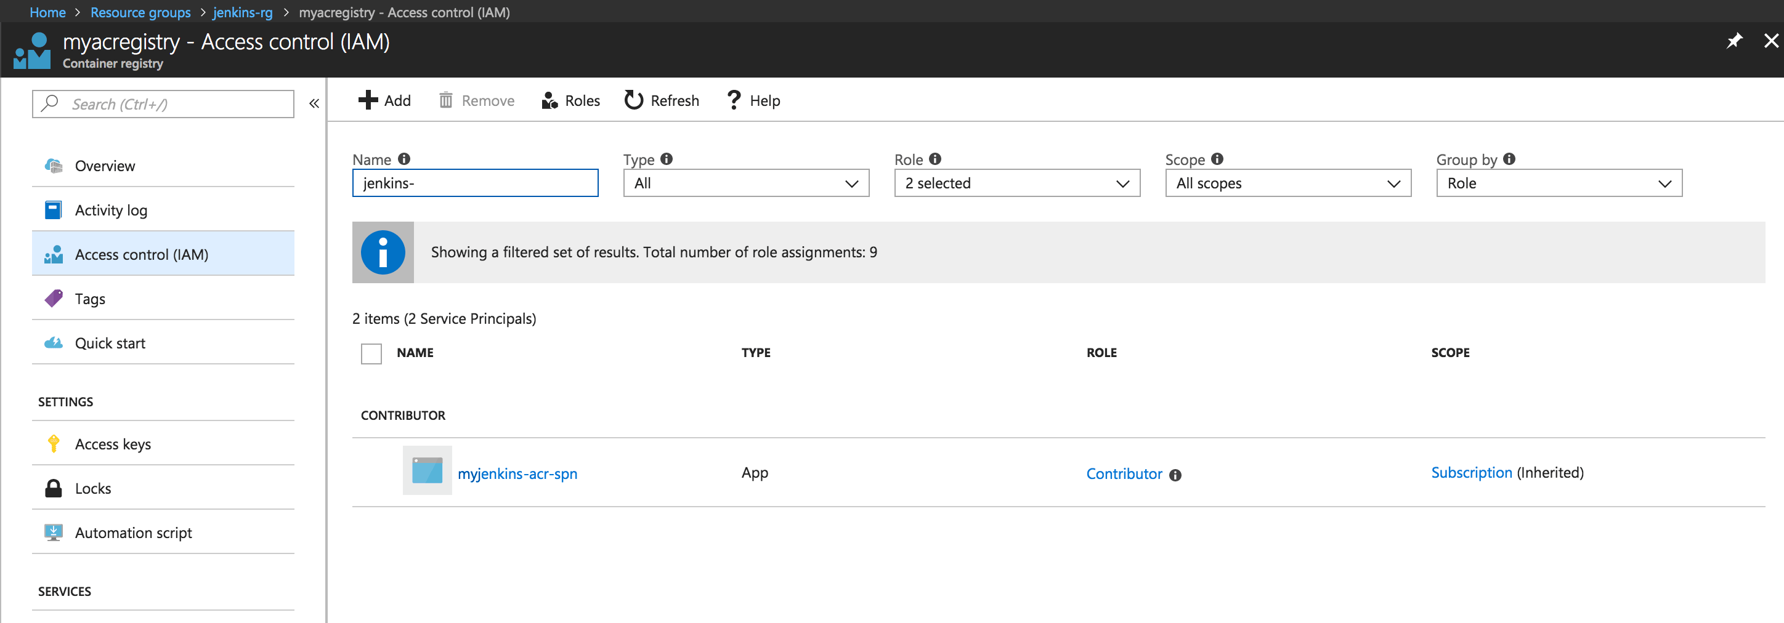Click the TYPE column header
Viewport: 1784px width, 623px height.
(756, 352)
